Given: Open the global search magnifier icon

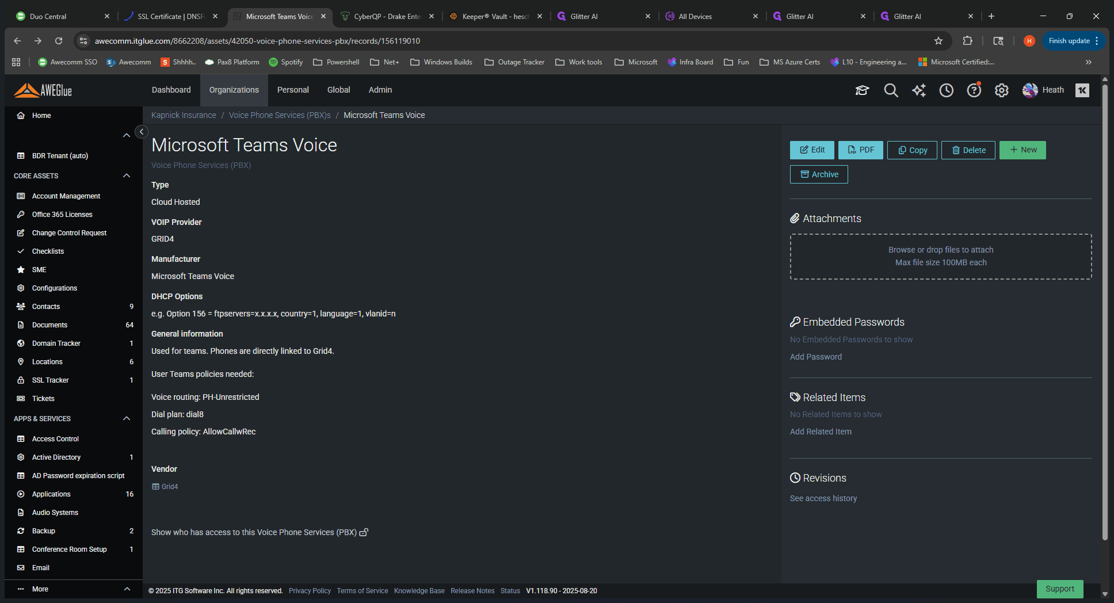Looking at the screenshot, I should pos(891,90).
